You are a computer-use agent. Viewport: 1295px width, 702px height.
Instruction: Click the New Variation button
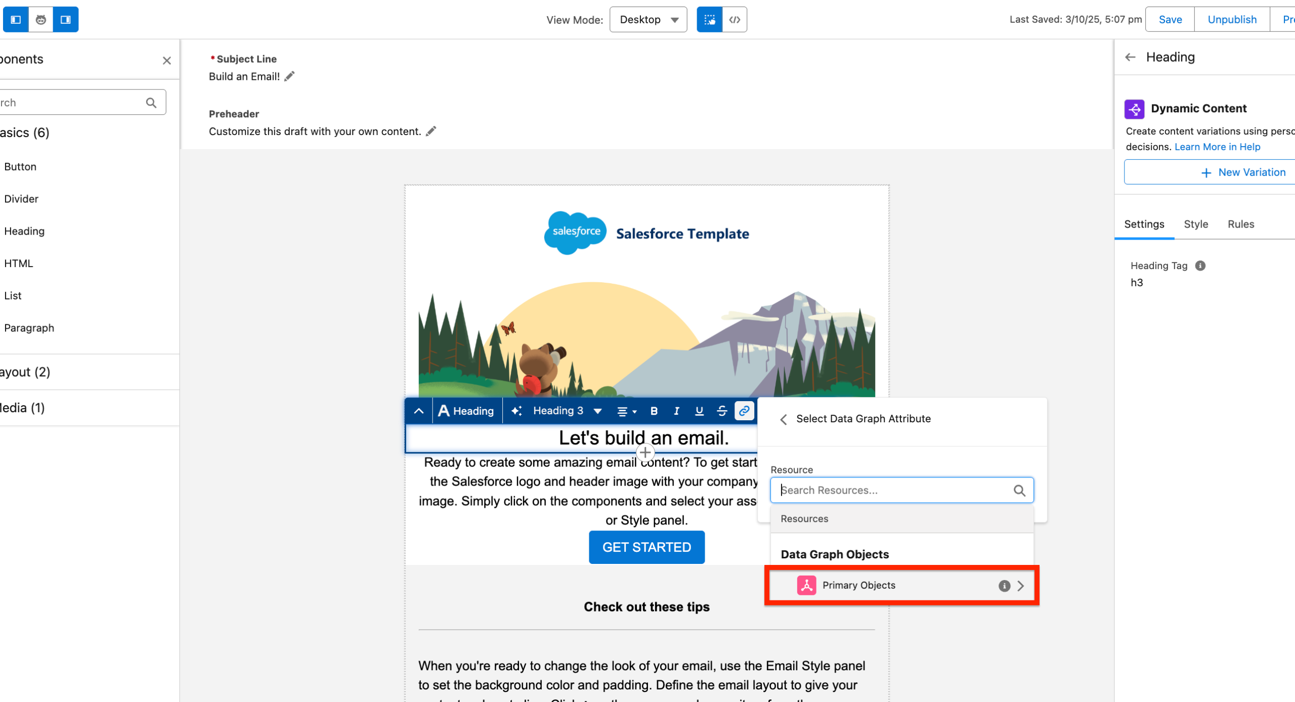pos(1242,172)
